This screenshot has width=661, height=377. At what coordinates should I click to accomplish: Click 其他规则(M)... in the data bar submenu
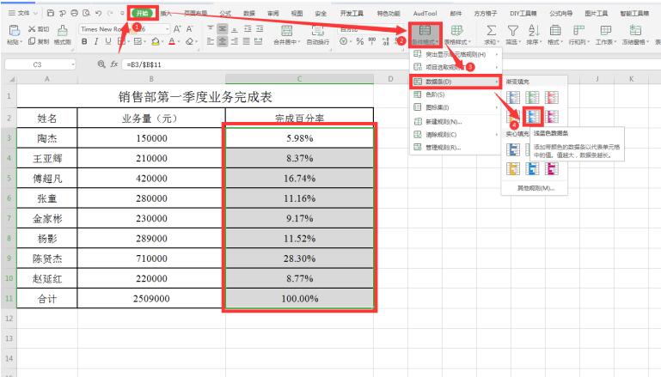534,188
